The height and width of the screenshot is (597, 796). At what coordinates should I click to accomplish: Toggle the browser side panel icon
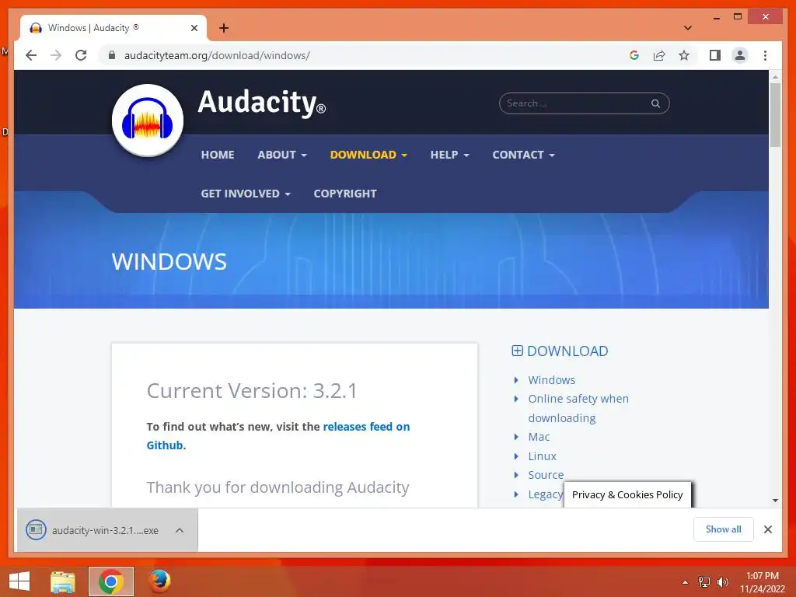715,55
